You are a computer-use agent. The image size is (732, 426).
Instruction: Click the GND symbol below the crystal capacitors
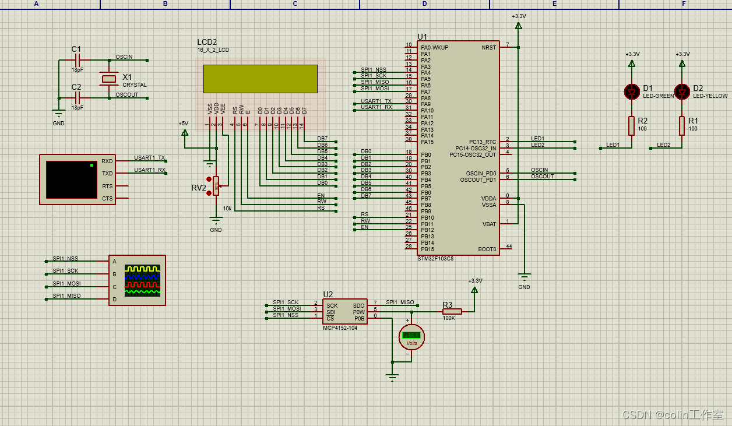pyautogui.click(x=58, y=113)
